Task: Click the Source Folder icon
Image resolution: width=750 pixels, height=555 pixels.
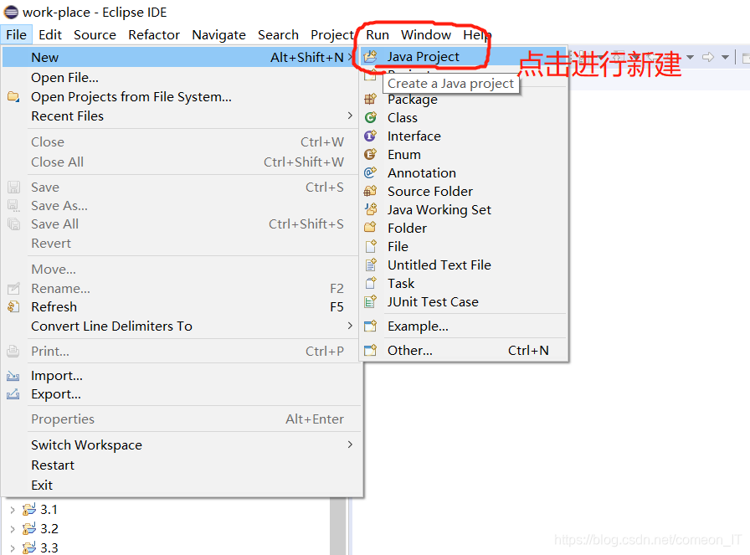Action: point(370,192)
